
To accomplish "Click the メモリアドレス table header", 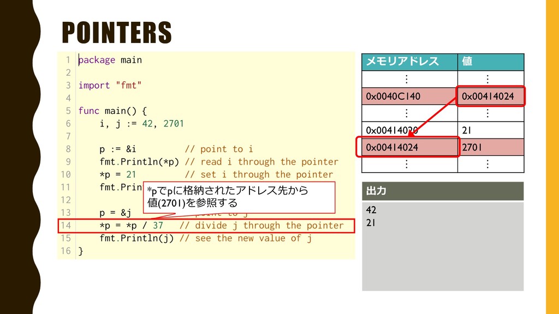I will click(x=409, y=62).
